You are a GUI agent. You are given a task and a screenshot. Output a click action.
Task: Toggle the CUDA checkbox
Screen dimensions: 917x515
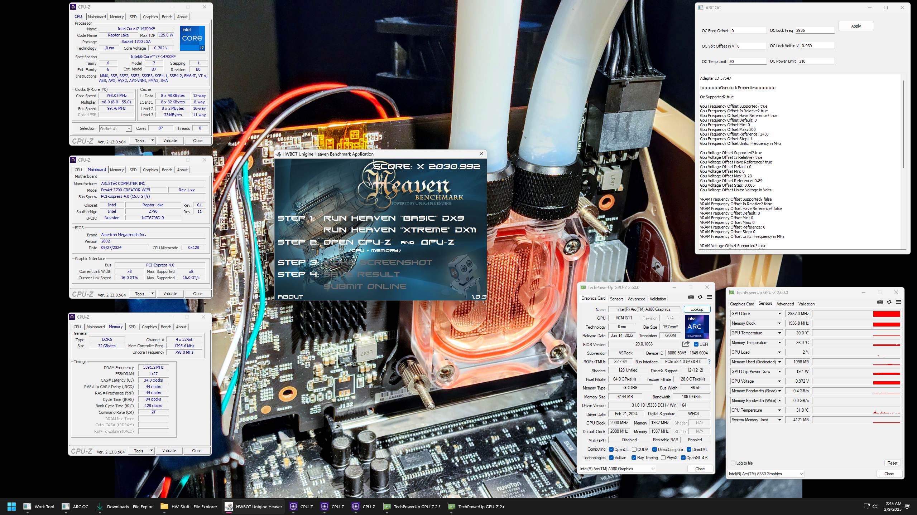(634, 450)
